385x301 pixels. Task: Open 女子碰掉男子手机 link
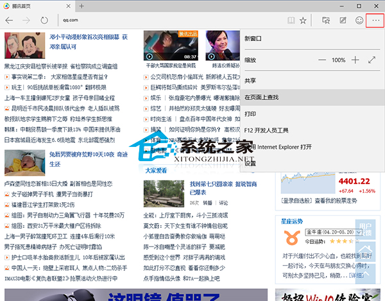[52, 194]
